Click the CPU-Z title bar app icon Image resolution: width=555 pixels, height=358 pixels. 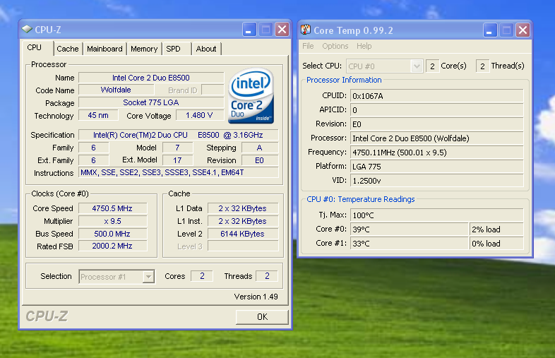(27, 30)
